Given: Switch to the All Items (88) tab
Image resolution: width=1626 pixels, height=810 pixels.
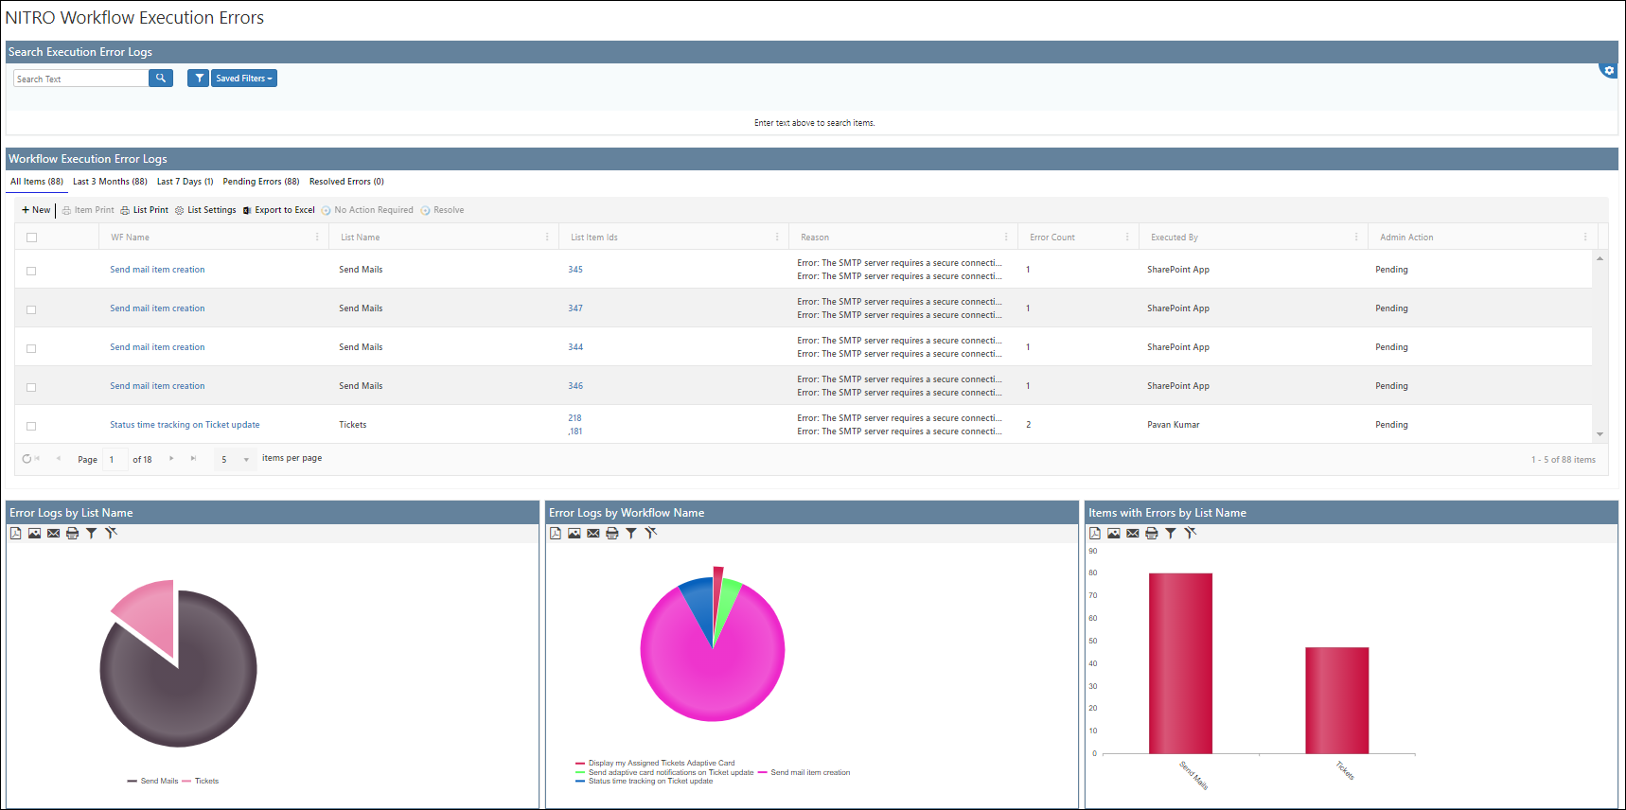Looking at the screenshot, I should coord(37,182).
